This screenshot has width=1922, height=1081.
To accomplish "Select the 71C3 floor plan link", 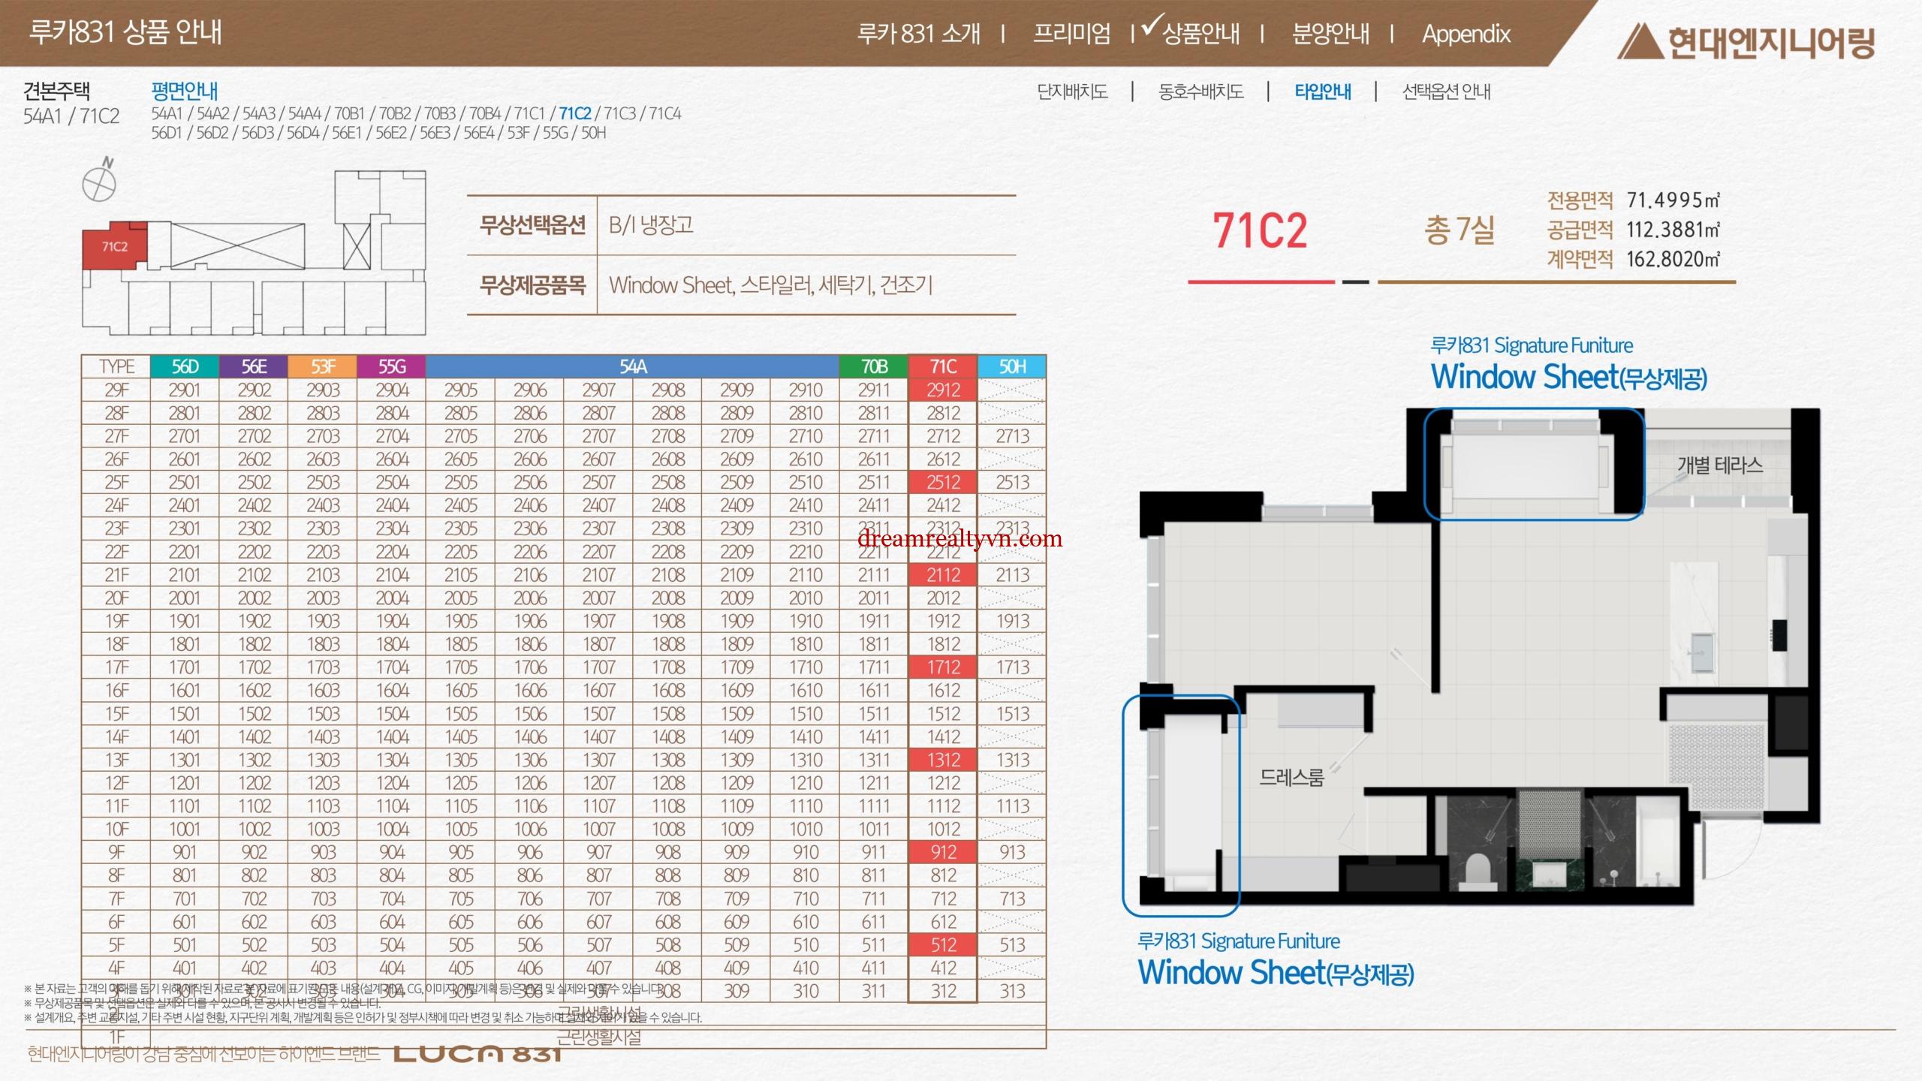I will [619, 114].
